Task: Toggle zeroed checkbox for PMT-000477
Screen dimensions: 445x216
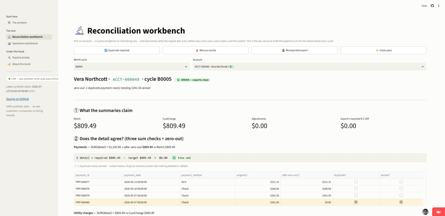Action: (401, 182)
